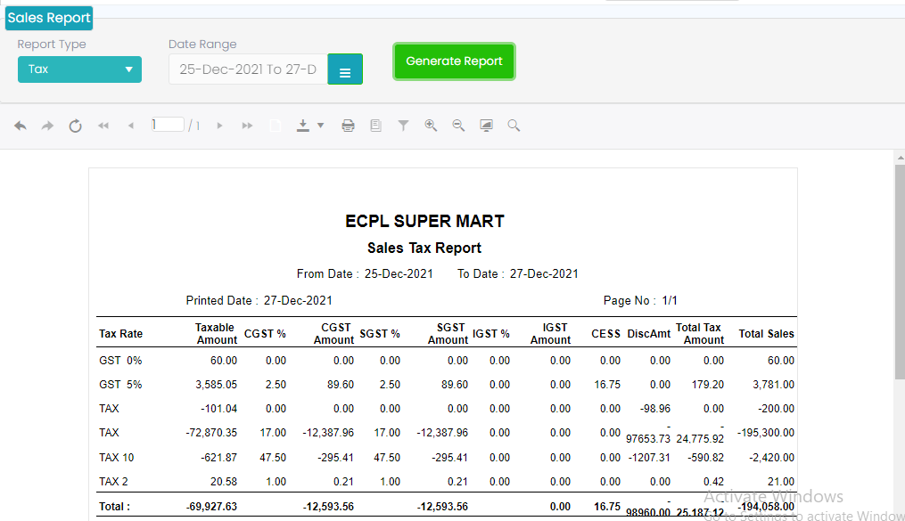Jump to the last page

[247, 126]
